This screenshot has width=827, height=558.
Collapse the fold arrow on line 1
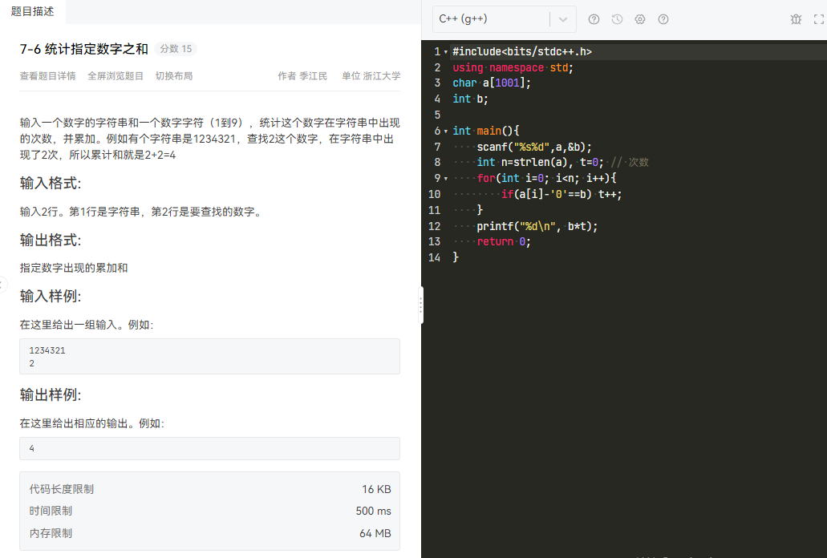446,51
